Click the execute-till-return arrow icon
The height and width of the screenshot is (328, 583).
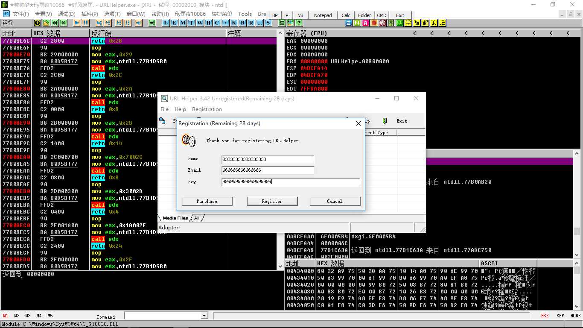click(x=139, y=23)
